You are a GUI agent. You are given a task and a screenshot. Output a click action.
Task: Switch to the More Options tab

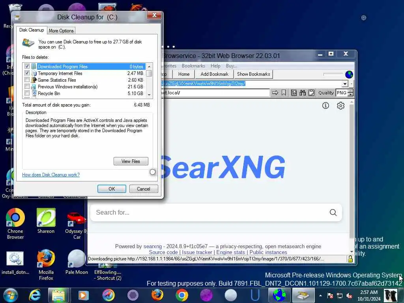pos(61,31)
